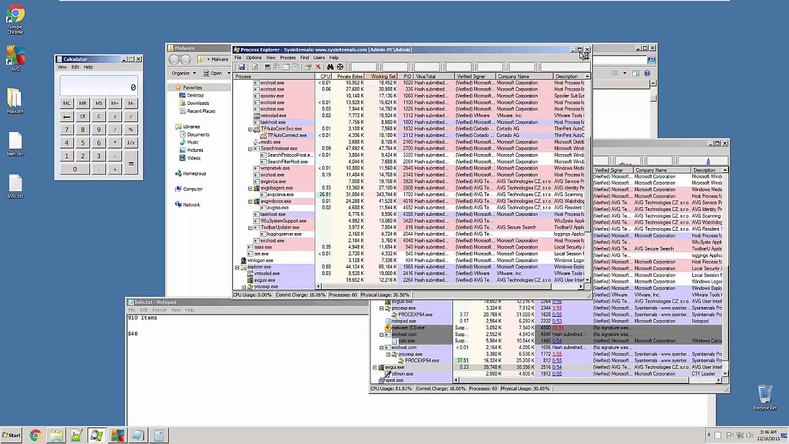Open the Organize dropdown in Malware window
789x444 pixels.
tap(183, 73)
